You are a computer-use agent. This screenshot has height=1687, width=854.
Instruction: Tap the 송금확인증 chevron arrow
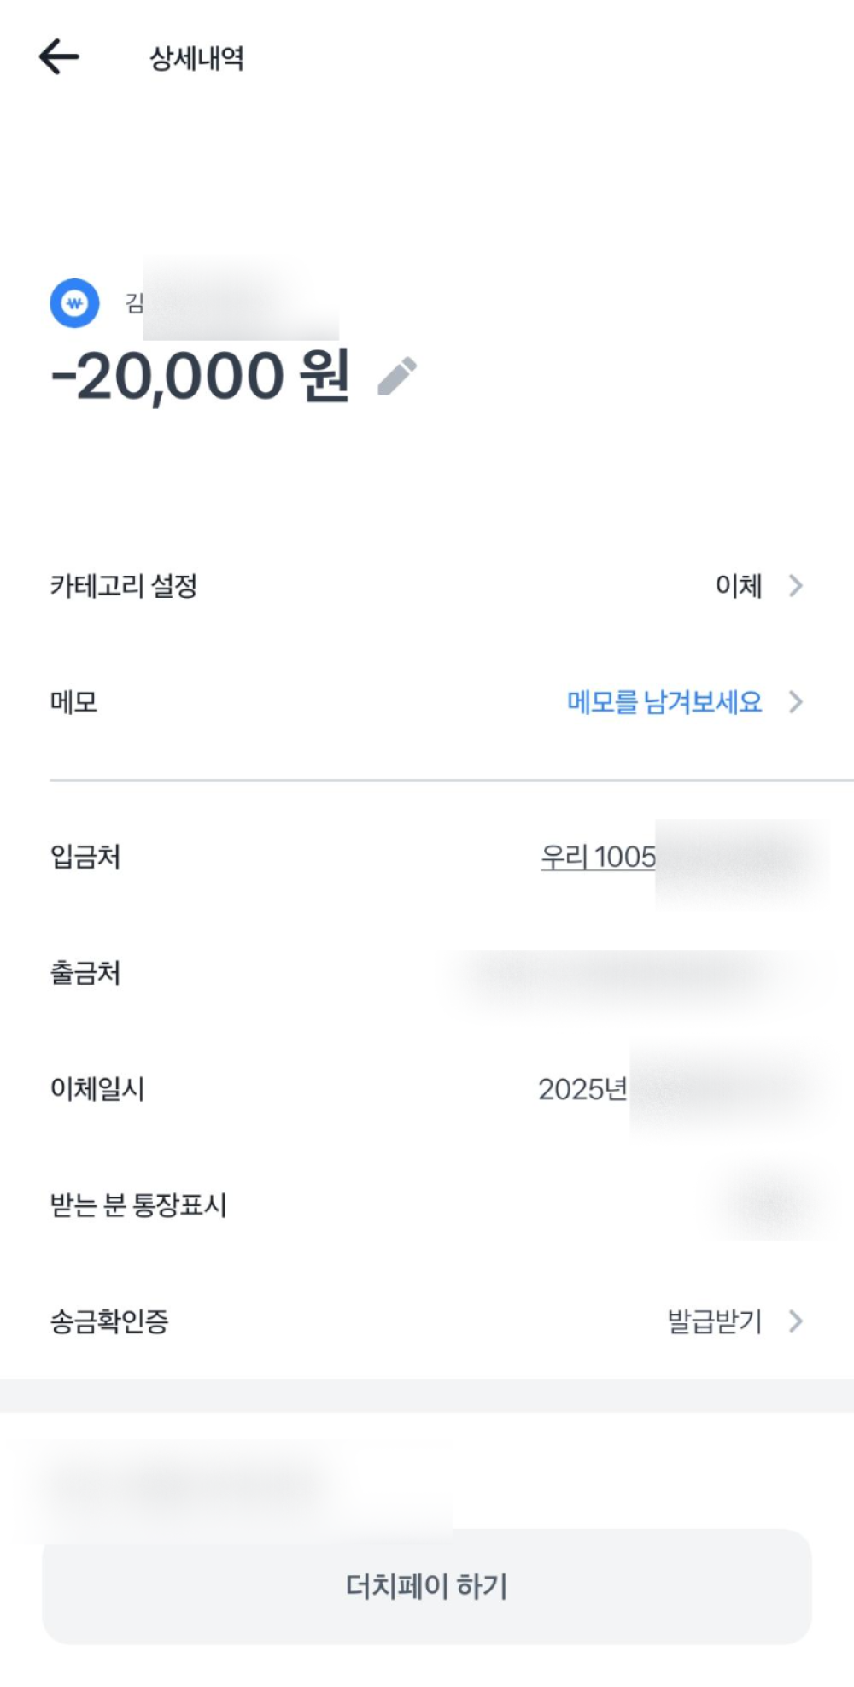(x=796, y=1321)
